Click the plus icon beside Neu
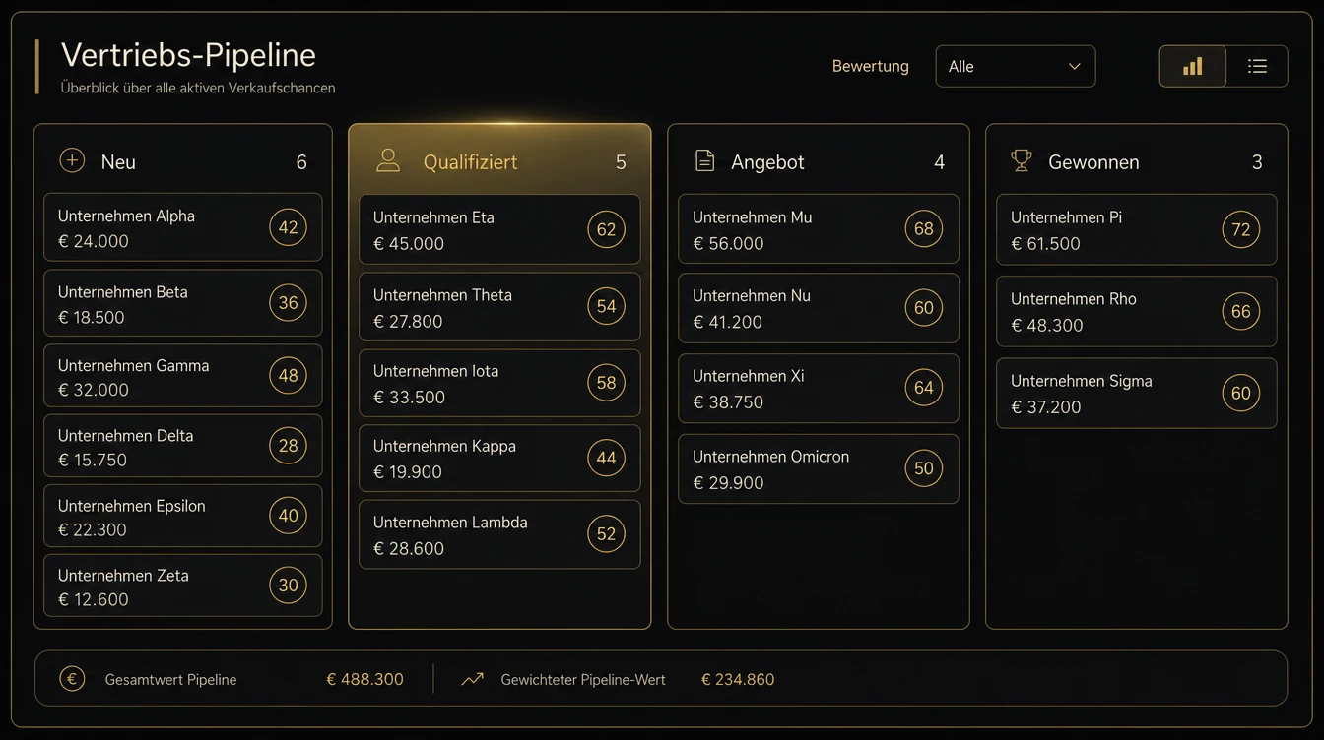Viewport: 1324px width, 740px height. (72, 160)
